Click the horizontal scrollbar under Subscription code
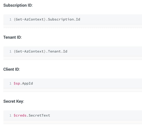142x126 pixels. [73, 26]
